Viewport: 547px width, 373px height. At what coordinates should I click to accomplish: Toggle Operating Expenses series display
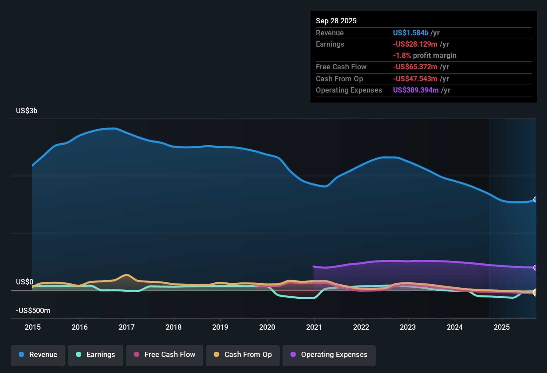click(x=329, y=355)
